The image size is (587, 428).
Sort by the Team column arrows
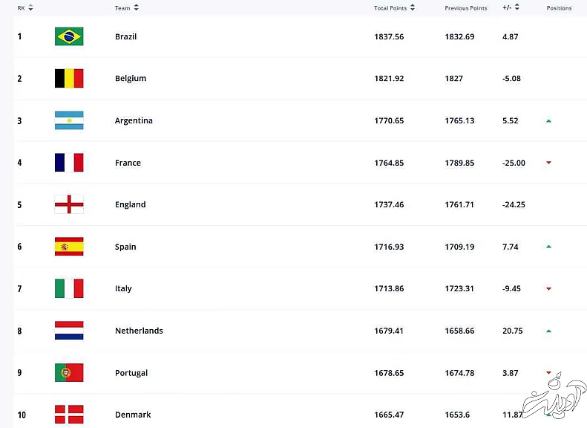coord(137,8)
